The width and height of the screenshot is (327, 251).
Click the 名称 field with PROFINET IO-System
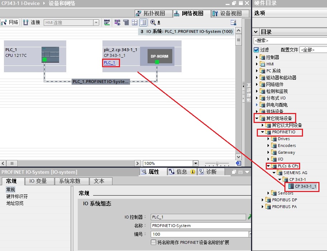[201, 226]
